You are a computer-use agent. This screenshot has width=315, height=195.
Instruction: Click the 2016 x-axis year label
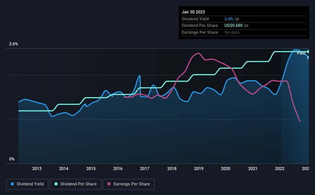pyautogui.click(x=118, y=169)
